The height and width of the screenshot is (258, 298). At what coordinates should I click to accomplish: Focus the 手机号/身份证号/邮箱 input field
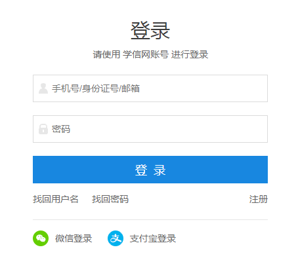[x=150, y=88]
